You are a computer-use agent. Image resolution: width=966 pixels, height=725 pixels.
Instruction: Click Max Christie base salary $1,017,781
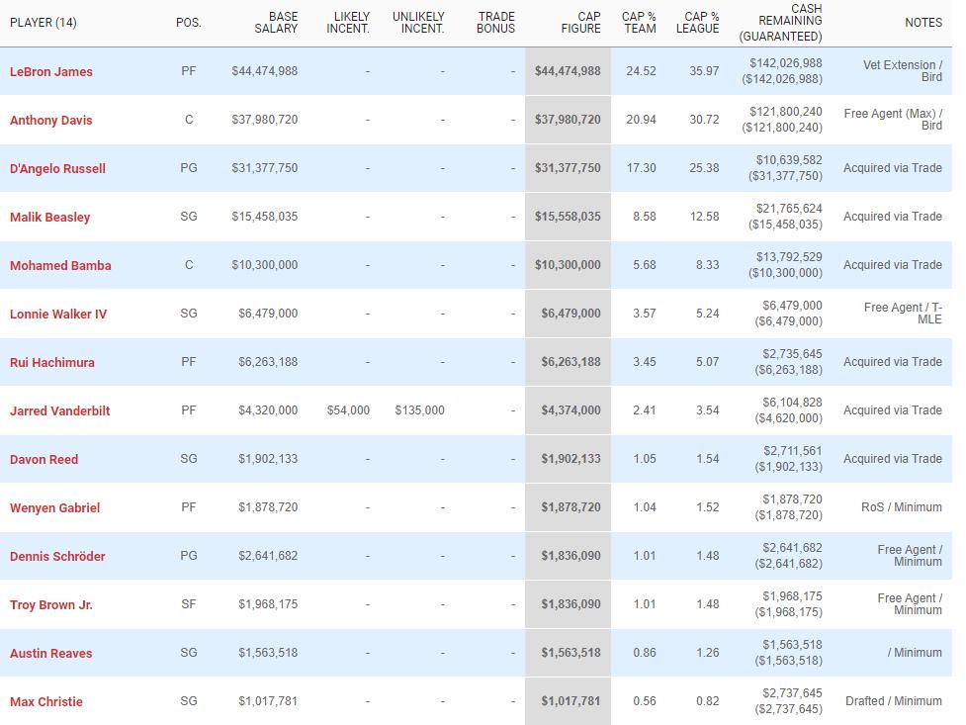(x=268, y=701)
